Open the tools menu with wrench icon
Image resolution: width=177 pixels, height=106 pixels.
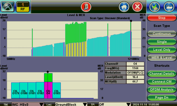(7, 6)
